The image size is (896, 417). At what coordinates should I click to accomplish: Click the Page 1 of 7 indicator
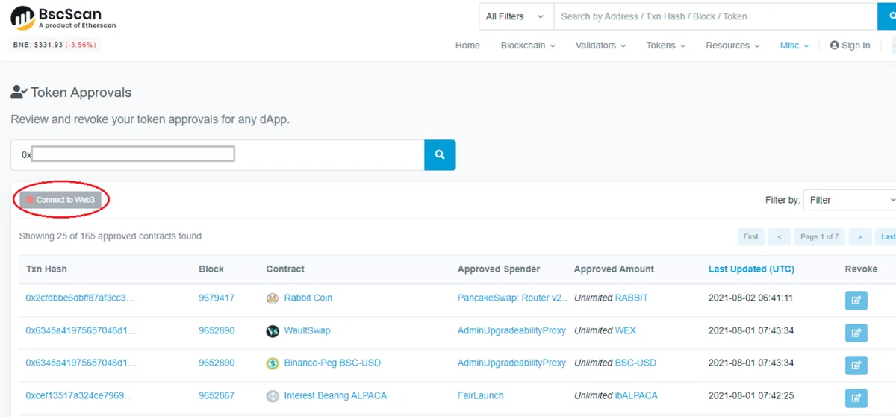(x=820, y=236)
